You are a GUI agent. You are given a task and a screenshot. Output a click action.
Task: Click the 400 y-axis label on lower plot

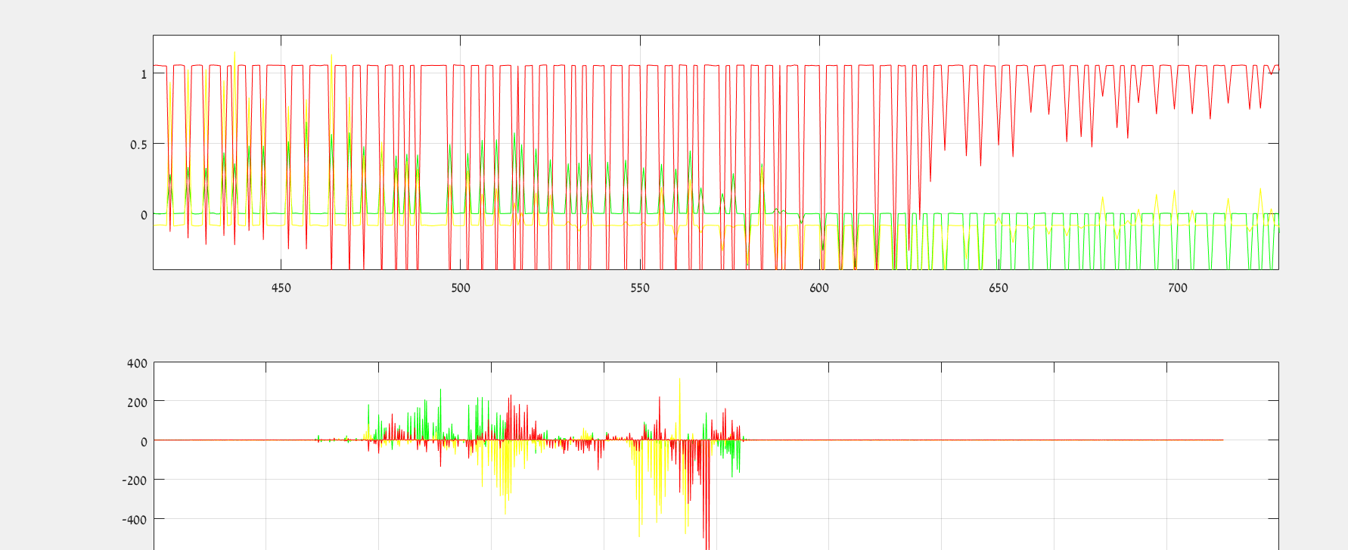137,363
